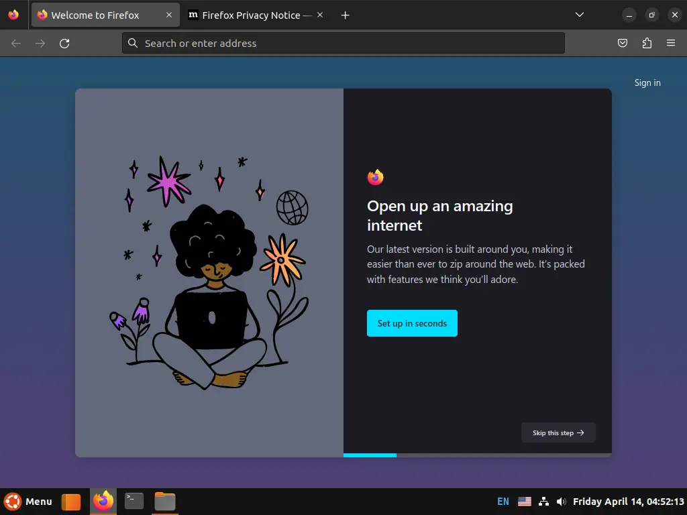
Task: Close the Welcome to Firefox tab
Action: [x=168, y=15]
